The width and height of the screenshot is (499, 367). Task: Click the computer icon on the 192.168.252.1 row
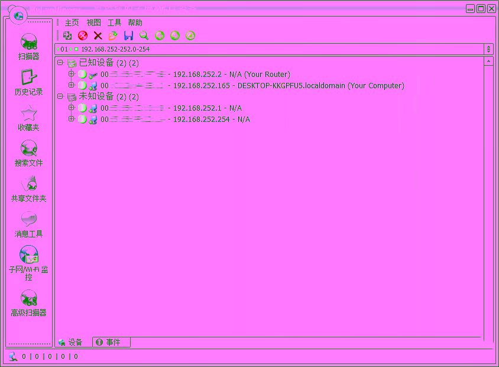coord(93,109)
